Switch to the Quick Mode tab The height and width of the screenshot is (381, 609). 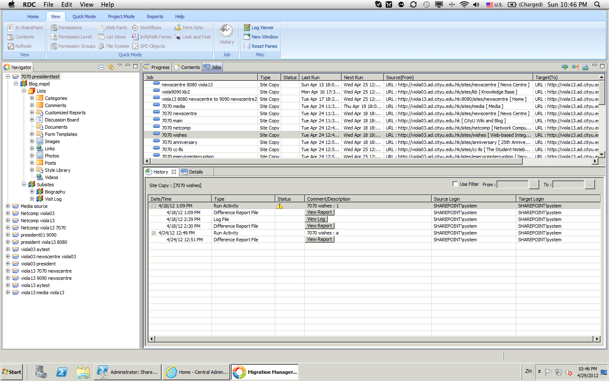coord(84,17)
